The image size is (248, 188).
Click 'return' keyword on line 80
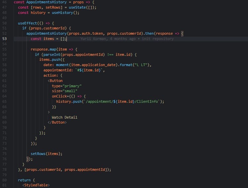coord(24,180)
